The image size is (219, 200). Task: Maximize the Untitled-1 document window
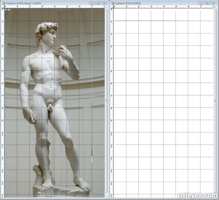click(x=98, y=3)
